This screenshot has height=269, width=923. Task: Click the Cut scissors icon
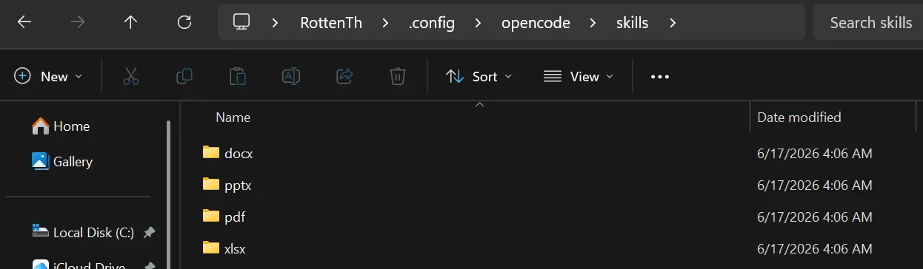tap(131, 76)
